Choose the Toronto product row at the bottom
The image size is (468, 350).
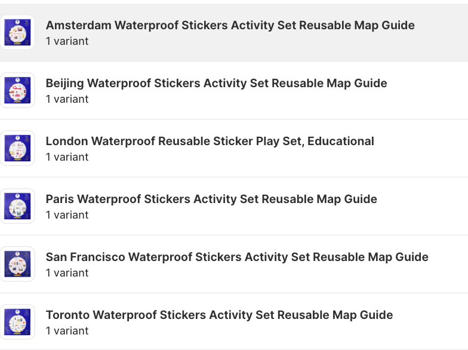coord(234,321)
